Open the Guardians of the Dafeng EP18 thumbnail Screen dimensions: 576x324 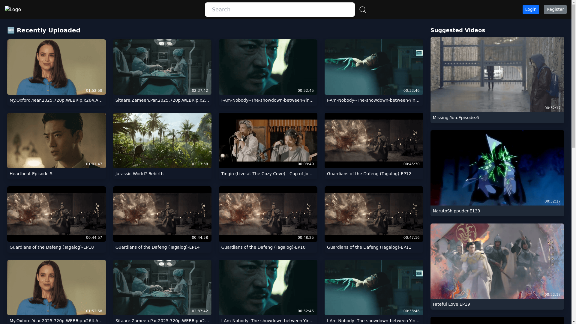[x=56, y=214]
